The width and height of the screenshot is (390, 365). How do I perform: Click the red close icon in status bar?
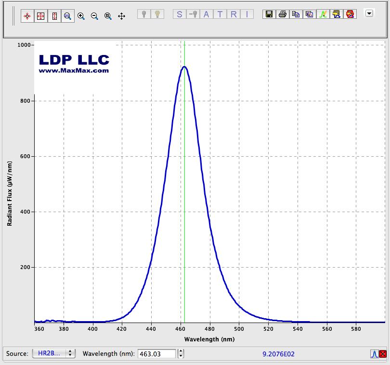coord(382,354)
